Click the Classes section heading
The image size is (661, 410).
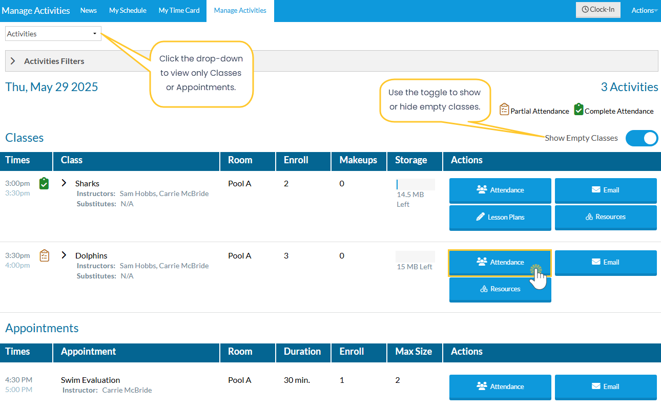coord(25,138)
